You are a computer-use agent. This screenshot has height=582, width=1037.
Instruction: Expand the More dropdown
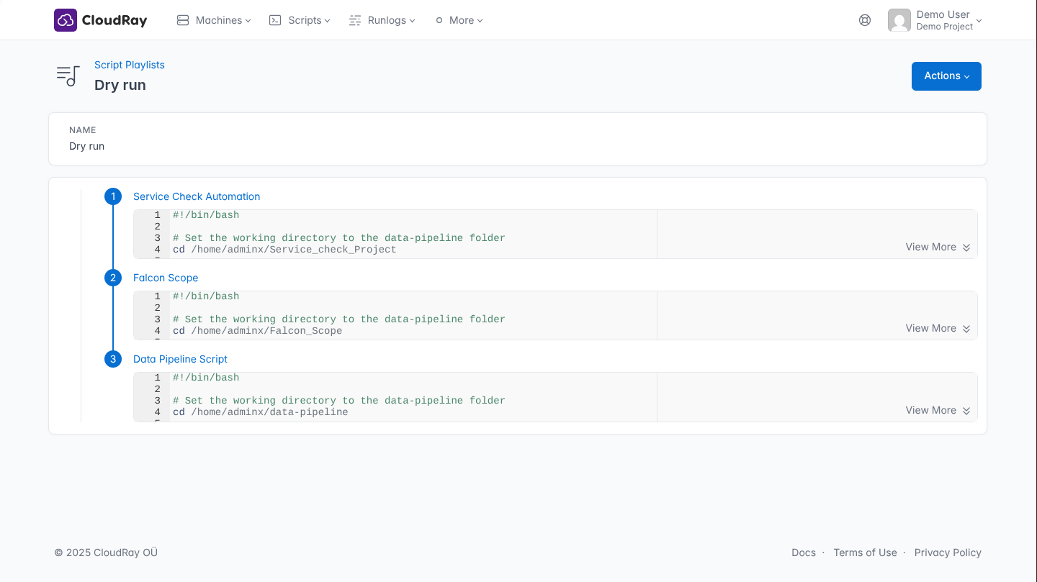click(459, 20)
